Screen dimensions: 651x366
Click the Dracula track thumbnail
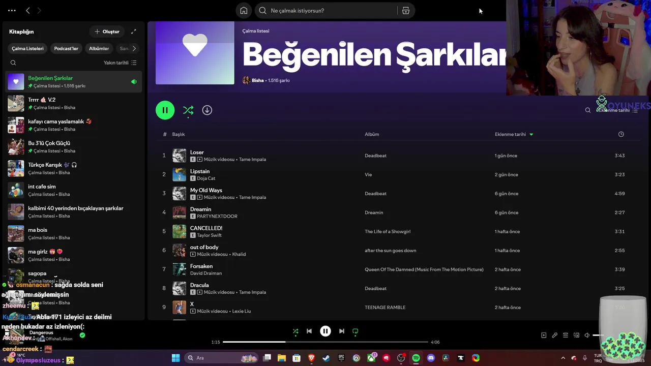pos(180,288)
